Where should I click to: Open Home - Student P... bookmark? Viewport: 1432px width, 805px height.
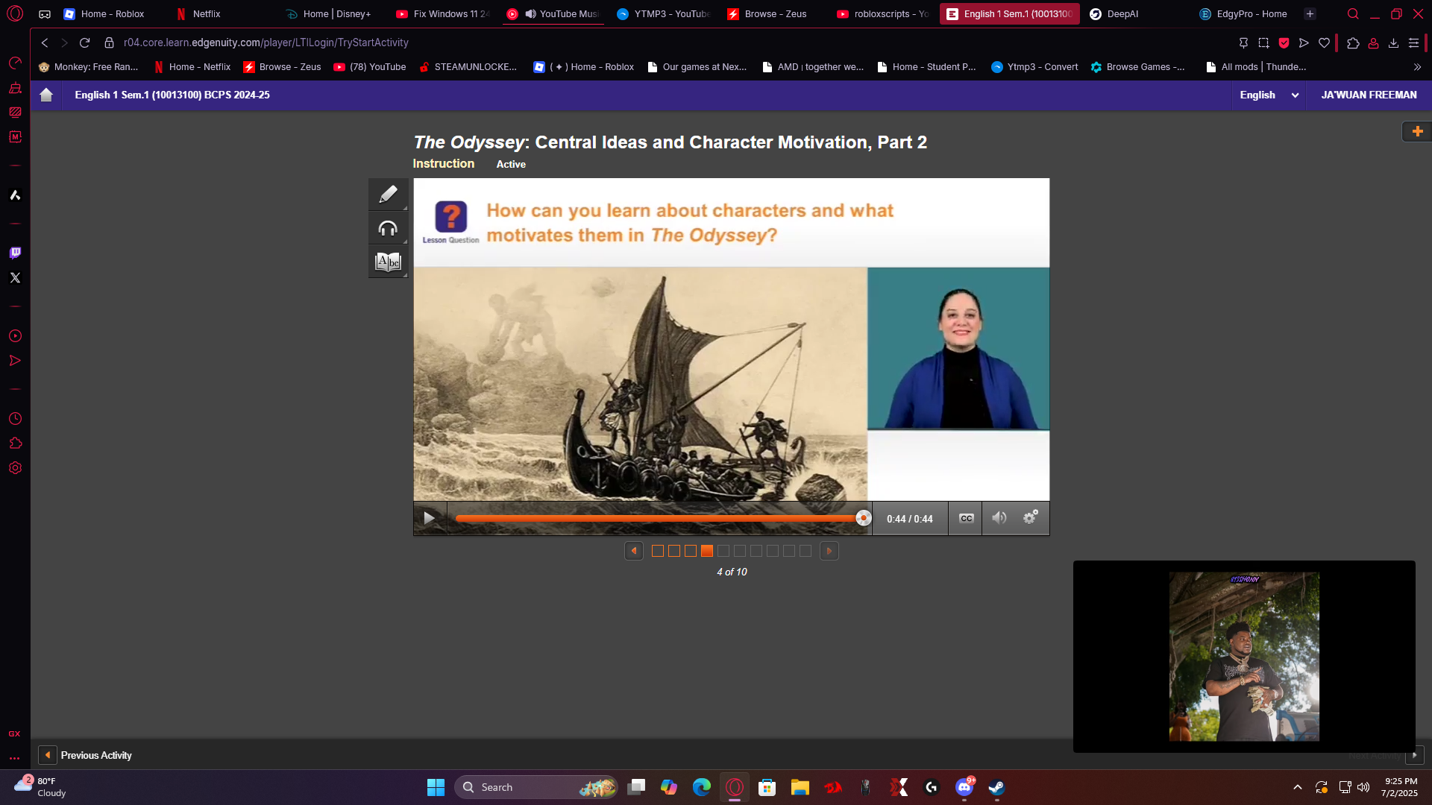(926, 67)
